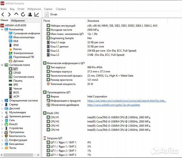Open the Справка menu
The image size is (182, 158).
point(61,9)
